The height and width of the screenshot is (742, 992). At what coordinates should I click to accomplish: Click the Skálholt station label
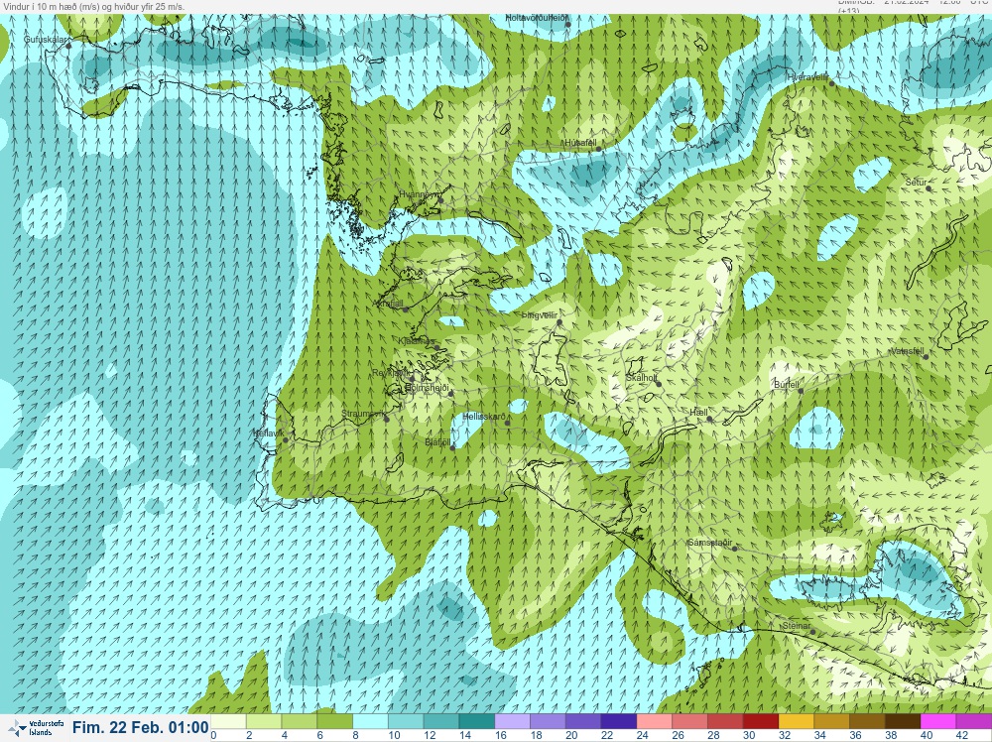tap(641, 378)
